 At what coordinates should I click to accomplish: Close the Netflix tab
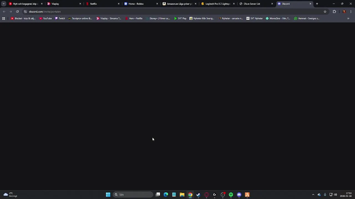tap(119, 4)
